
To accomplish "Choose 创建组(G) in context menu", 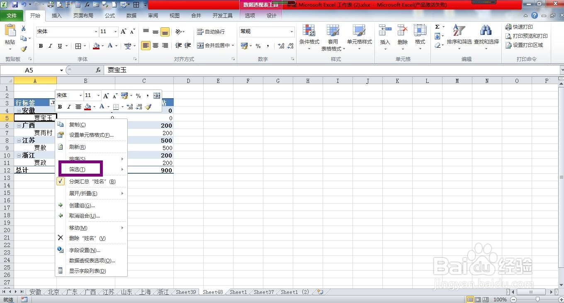I will click(x=91, y=205).
